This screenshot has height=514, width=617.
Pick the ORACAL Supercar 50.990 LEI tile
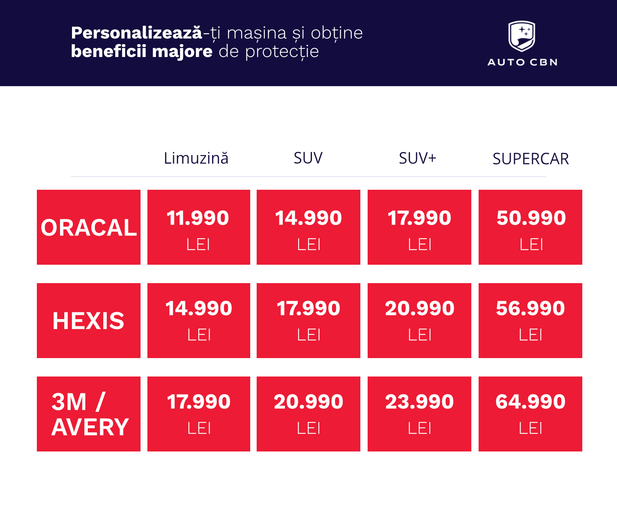pos(530,227)
